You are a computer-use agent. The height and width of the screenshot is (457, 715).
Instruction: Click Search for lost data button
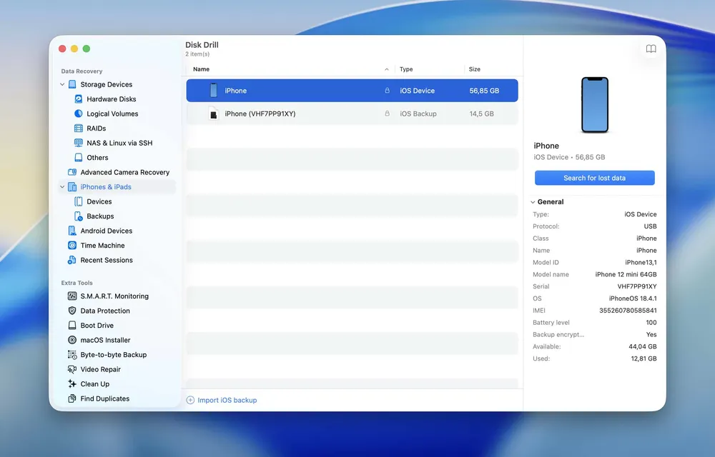(594, 178)
